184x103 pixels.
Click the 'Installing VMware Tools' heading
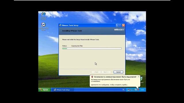(x=72, y=31)
